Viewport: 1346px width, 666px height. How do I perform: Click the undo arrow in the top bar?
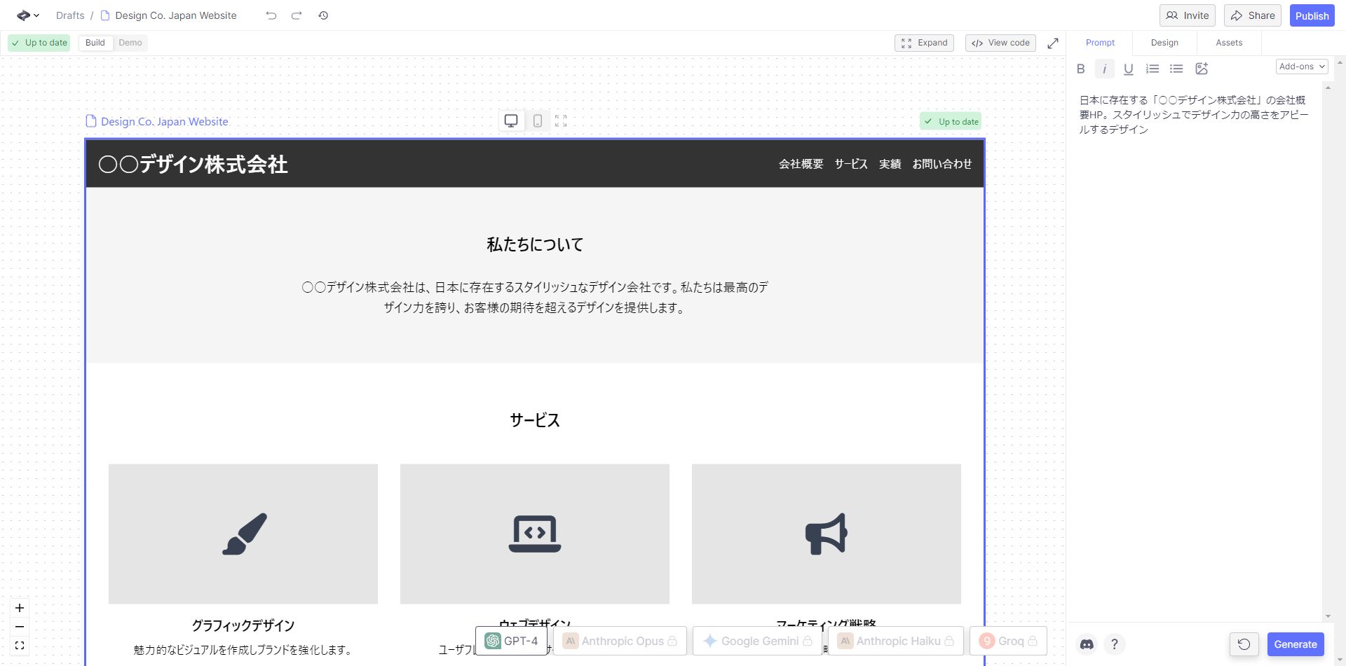tap(271, 15)
